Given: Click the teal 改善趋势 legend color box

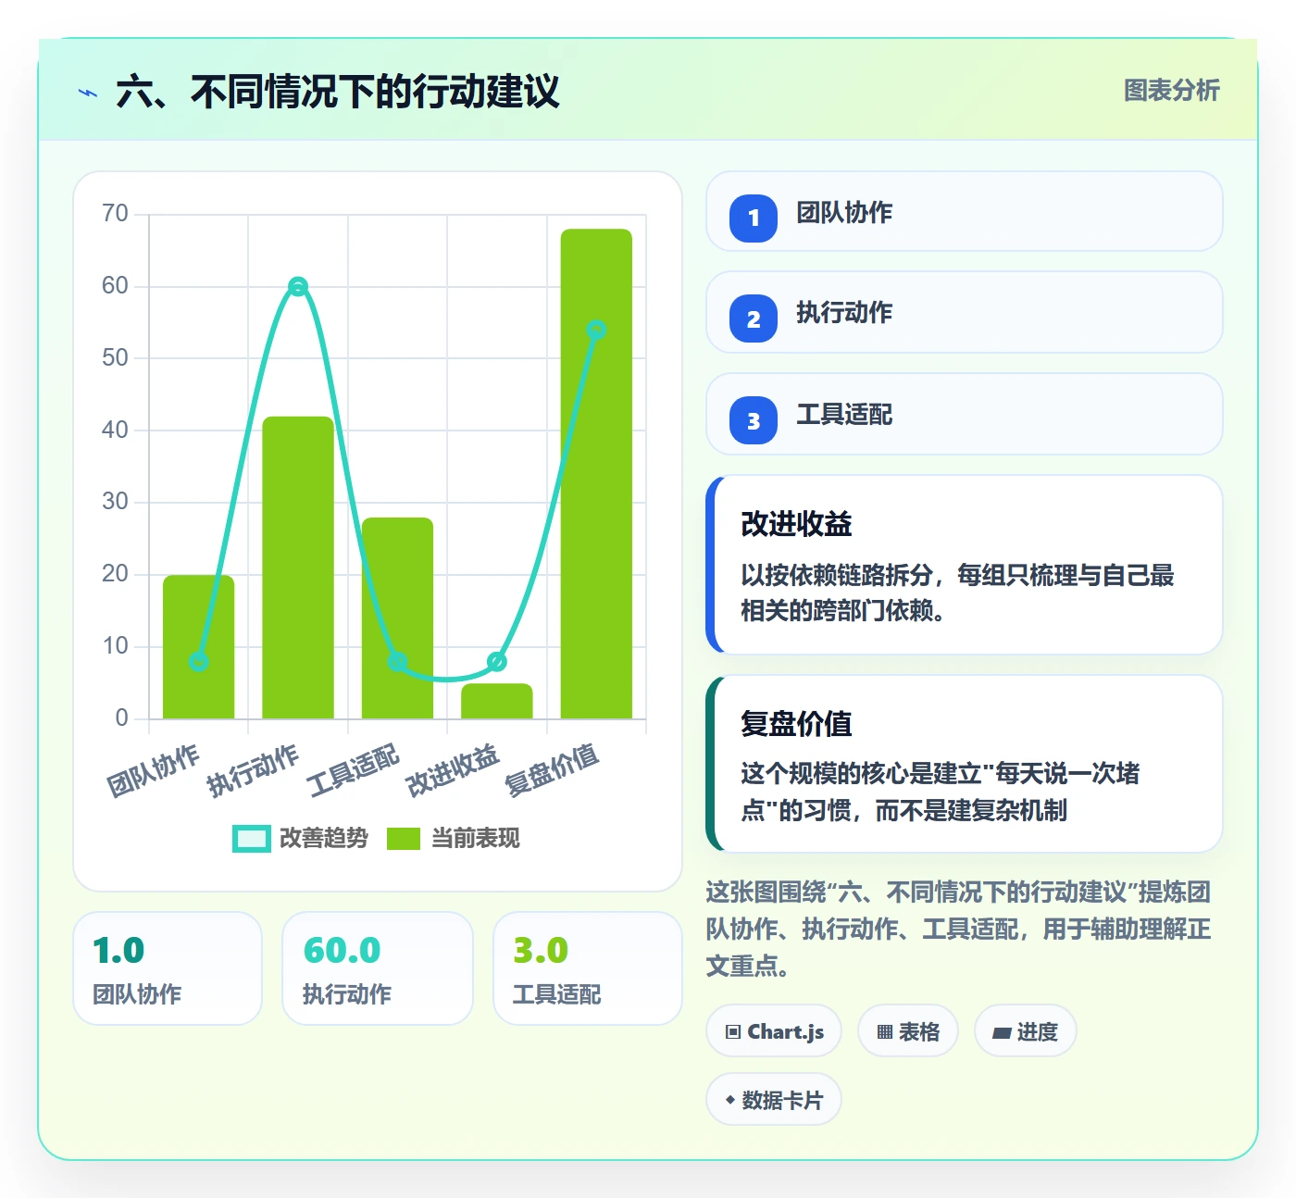Looking at the screenshot, I should coord(252,838).
